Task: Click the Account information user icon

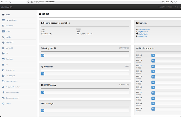Action: coord(3,87)
